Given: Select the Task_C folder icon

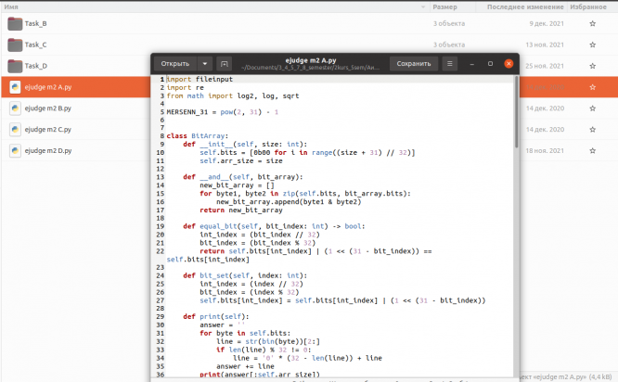Looking at the screenshot, I should [15, 45].
